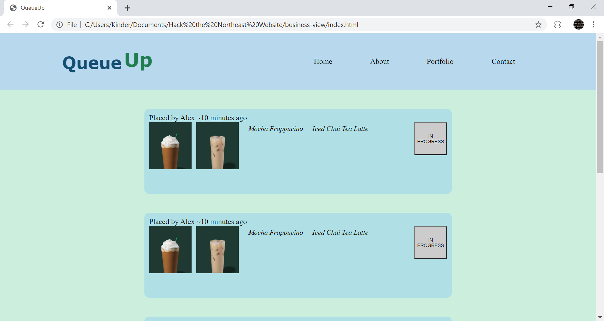604x321 pixels.
Task: Go to the Home nav link
Action: click(323, 61)
